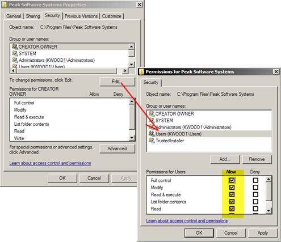
Task: Close the Permissions for Peak Software Systems dialog
Action: coord(276,71)
